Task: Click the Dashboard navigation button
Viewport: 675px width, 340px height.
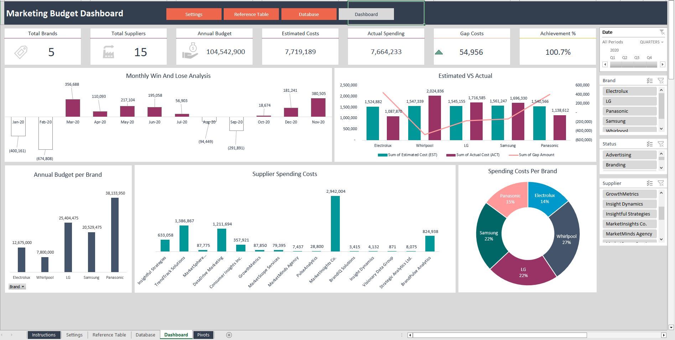Action: (x=366, y=14)
